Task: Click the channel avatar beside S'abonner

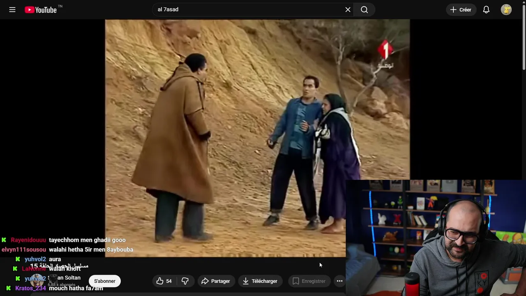Action: (37, 281)
